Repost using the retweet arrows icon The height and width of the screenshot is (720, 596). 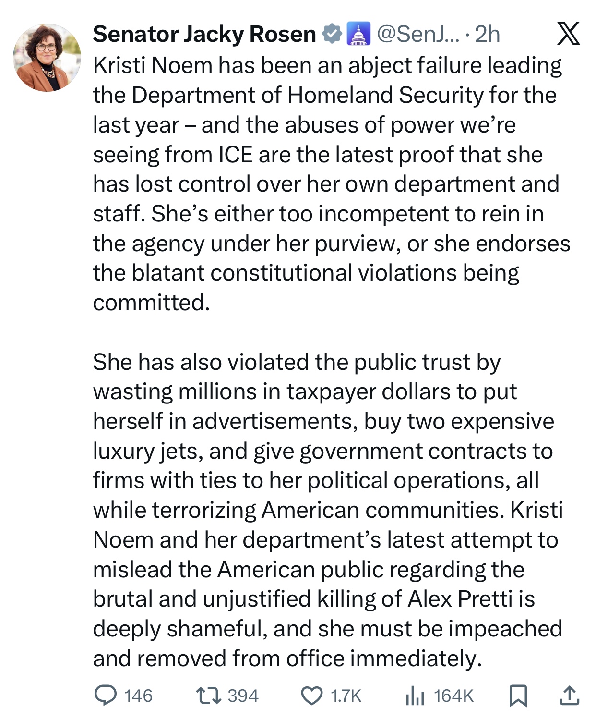(209, 696)
